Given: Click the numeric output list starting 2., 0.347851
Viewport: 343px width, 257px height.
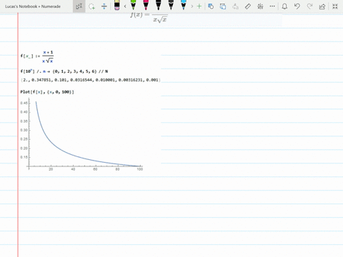Looking at the screenshot, I should pos(91,80).
